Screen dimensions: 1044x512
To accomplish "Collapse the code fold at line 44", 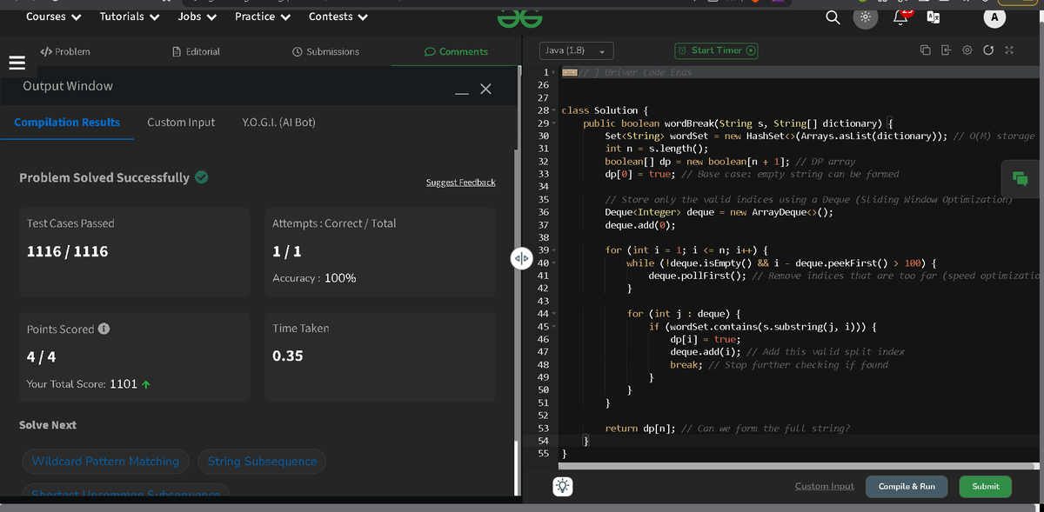I will 555,313.
